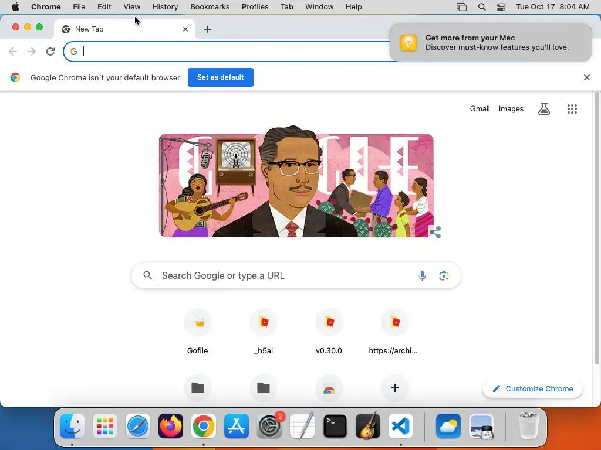Screen dimensions: 601x450
Task: Launch Visual Studio Code from the Dock
Action: [x=400, y=426]
